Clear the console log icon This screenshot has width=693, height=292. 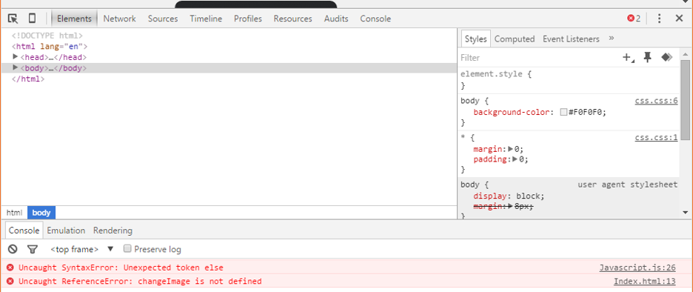(13, 249)
